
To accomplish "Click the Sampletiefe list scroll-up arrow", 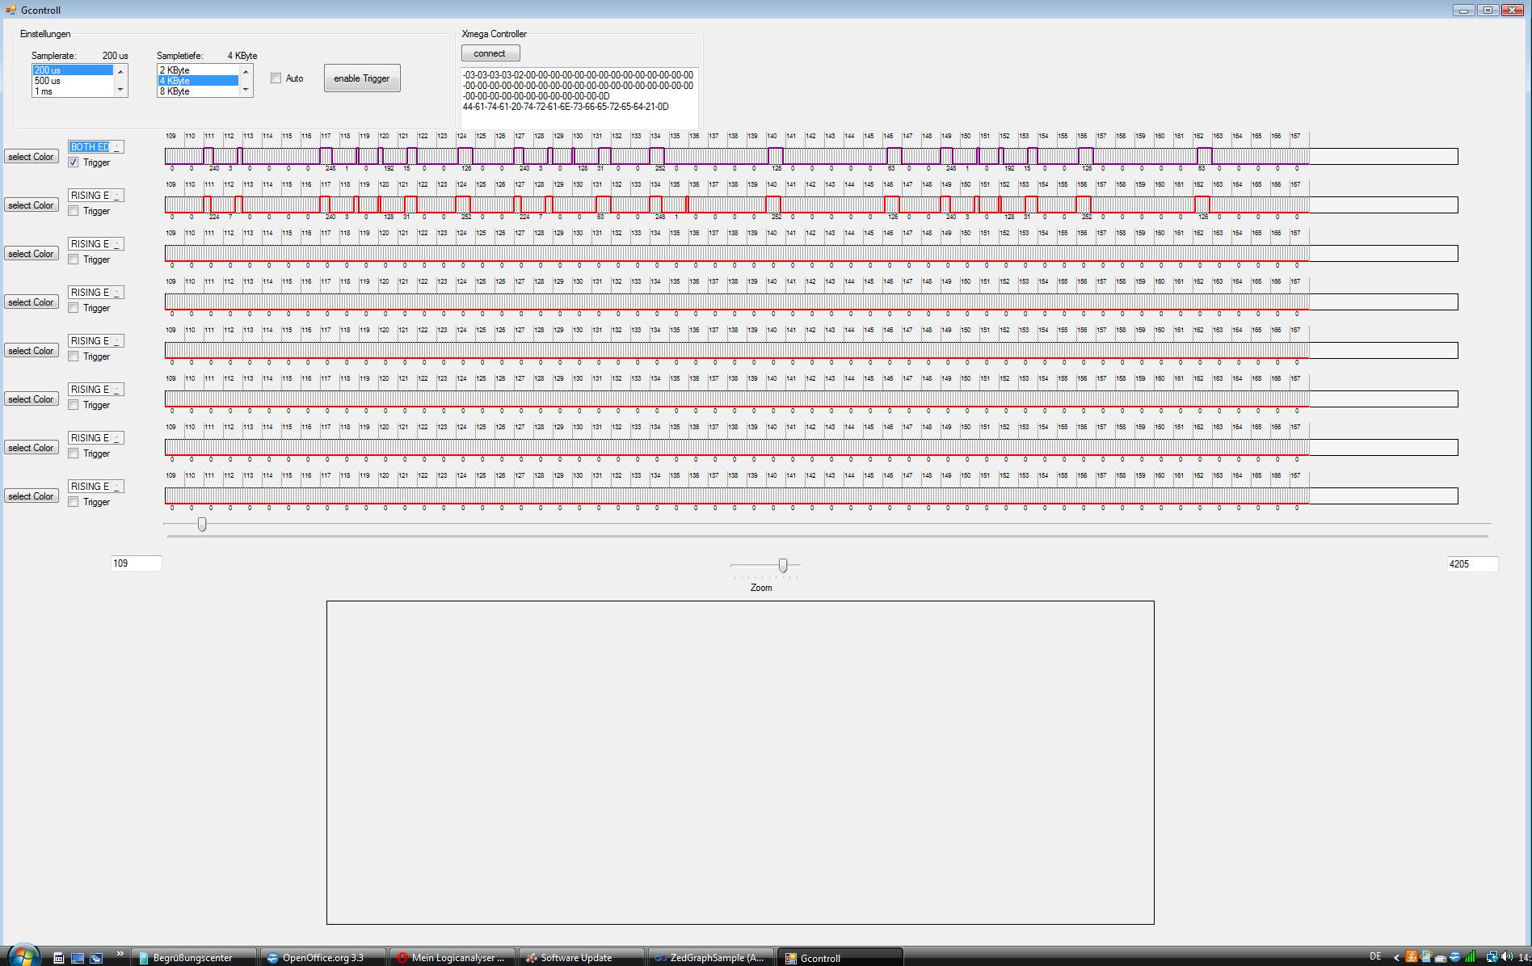I will coord(246,71).
